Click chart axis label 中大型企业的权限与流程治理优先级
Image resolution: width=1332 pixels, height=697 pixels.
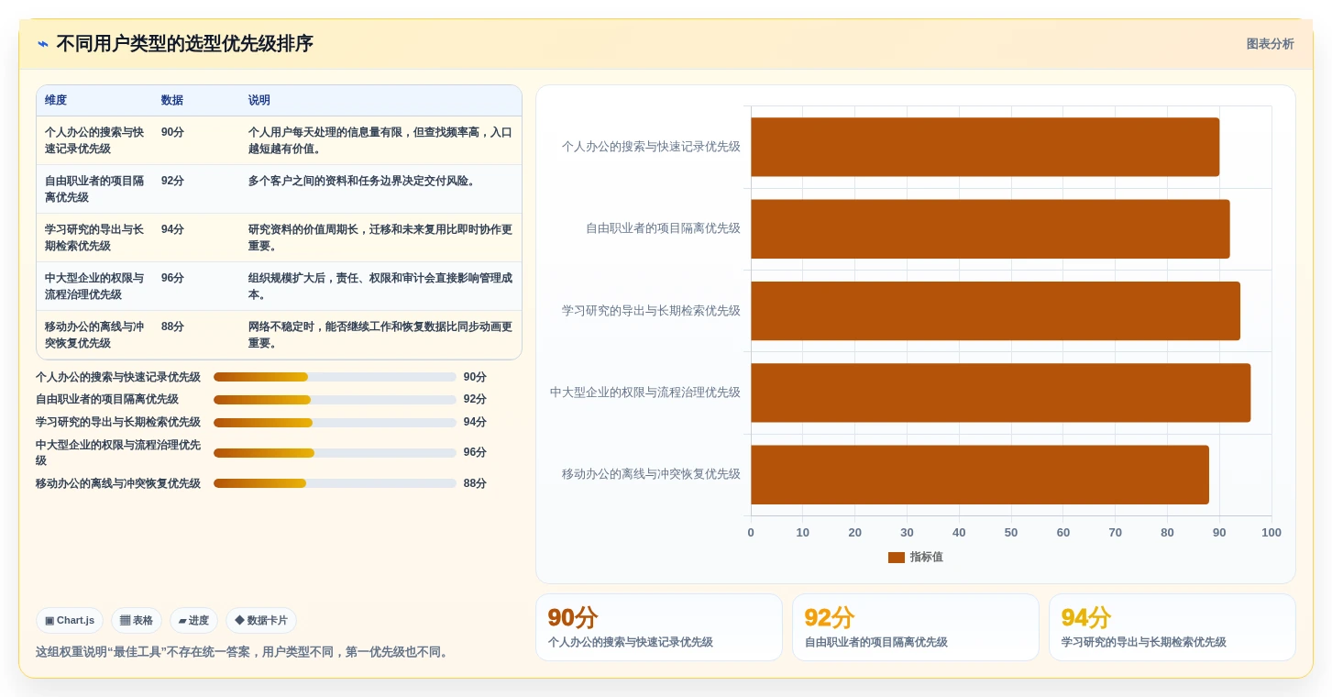[x=645, y=393]
